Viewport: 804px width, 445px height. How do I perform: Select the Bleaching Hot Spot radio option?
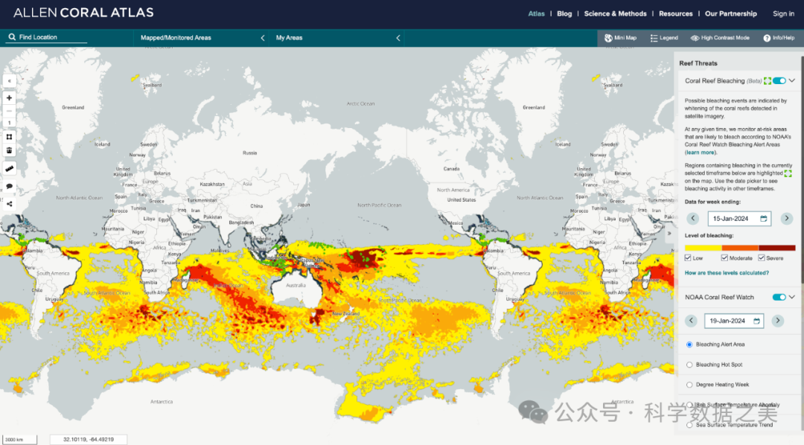tap(689, 365)
